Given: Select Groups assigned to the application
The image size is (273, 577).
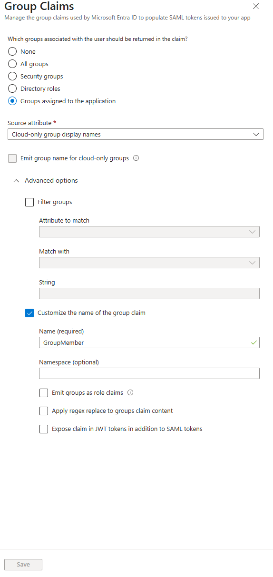Looking at the screenshot, I should pyautogui.click(x=12, y=101).
